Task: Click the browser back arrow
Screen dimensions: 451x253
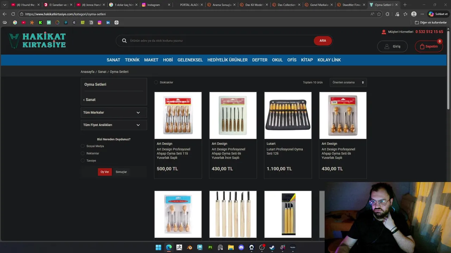Action: tap(5, 14)
